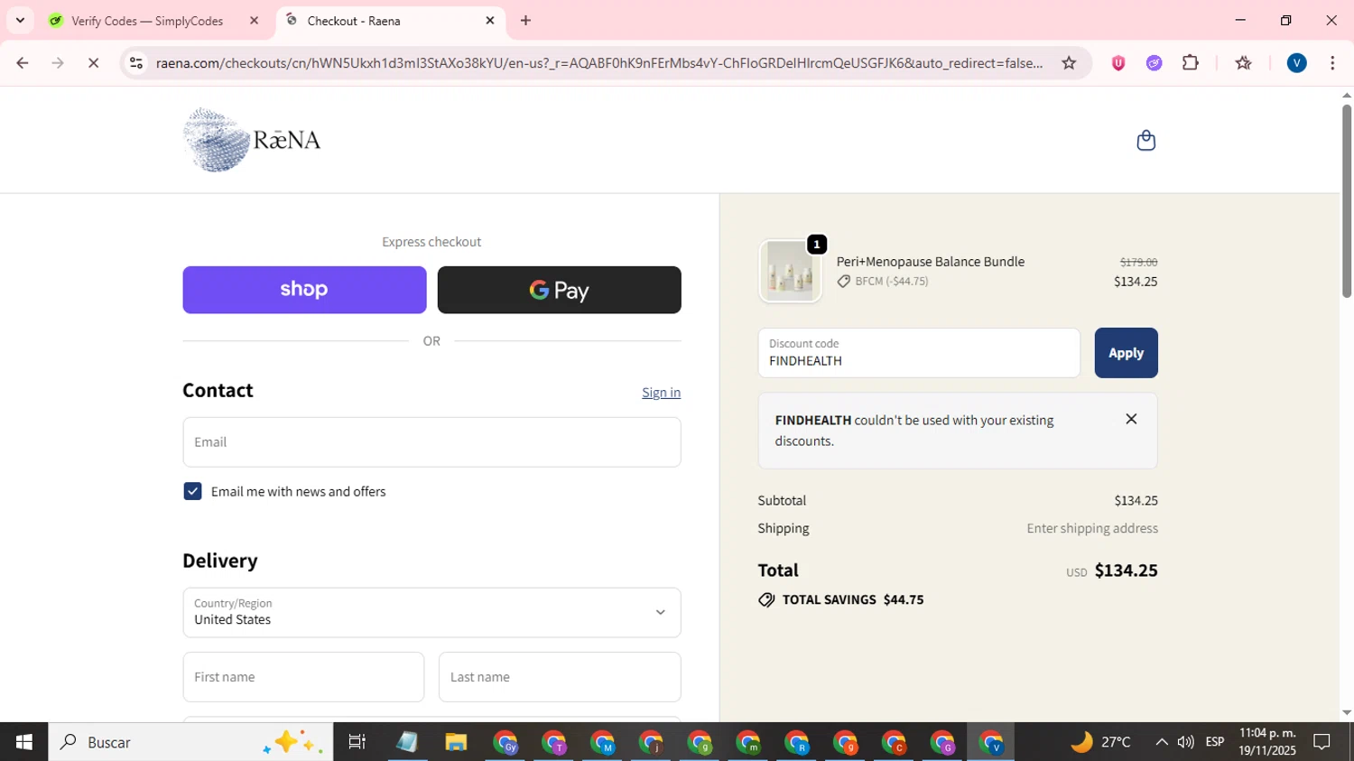Open active Chrome taskbar icon labeled V
Screen dimensions: 1354x761
pos(992,742)
